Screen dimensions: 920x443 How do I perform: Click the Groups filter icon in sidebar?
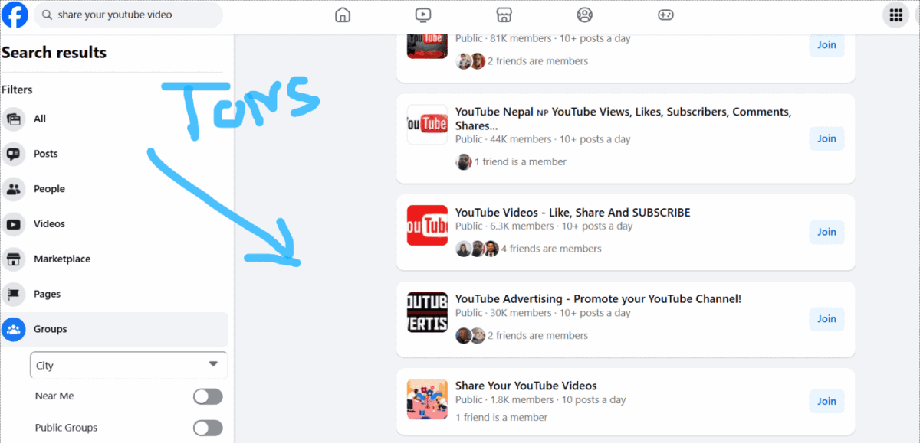tap(14, 329)
